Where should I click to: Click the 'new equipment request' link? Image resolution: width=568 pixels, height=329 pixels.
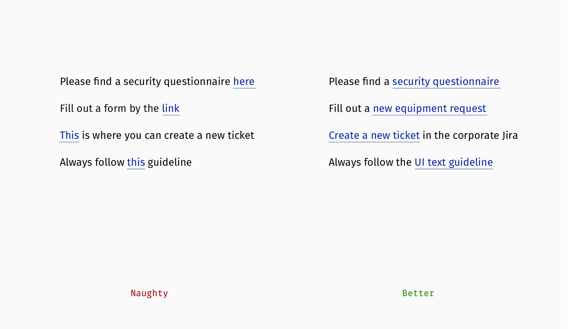pos(429,108)
